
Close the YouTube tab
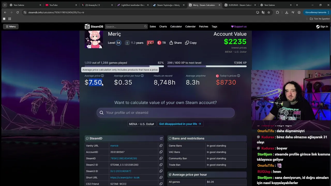76,5
